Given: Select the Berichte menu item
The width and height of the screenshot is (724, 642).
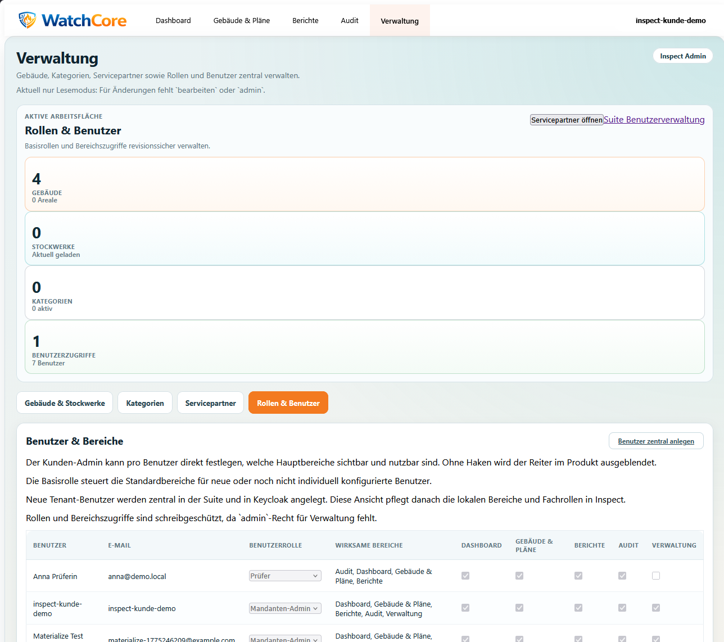Looking at the screenshot, I should coord(305,20).
